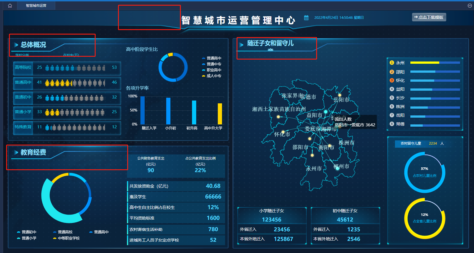Click rank 7 badge next to 岳阳
474x253 pixels.
(392, 115)
